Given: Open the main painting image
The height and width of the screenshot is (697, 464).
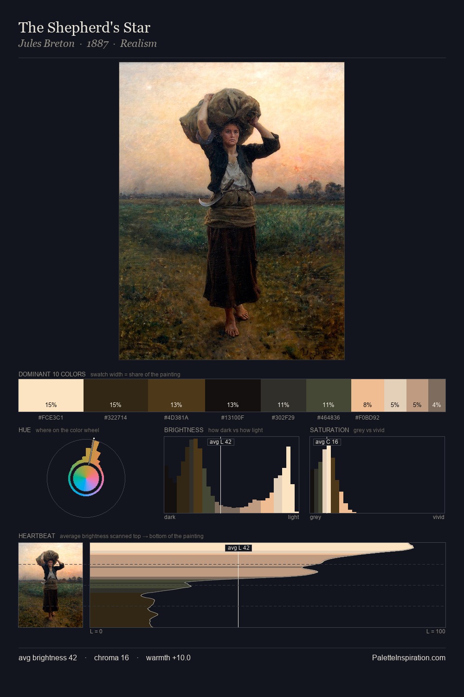Looking at the screenshot, I should [232, 211].
